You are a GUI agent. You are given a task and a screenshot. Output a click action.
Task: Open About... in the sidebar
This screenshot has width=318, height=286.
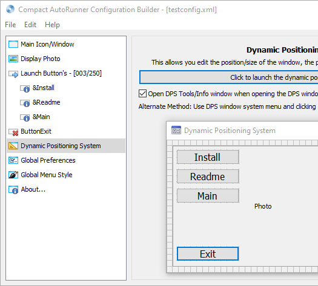(66, 189)
